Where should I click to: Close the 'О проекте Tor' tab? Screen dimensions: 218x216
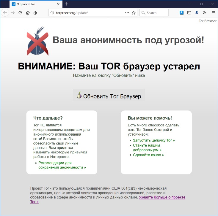click(58, 4)
